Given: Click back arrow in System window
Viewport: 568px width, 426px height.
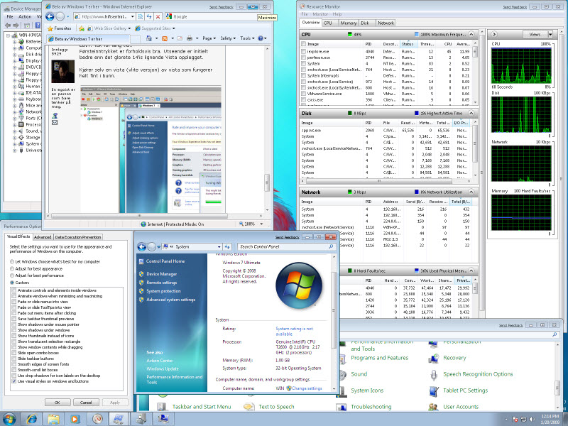Looking at the screenshot, I should 142,246.
